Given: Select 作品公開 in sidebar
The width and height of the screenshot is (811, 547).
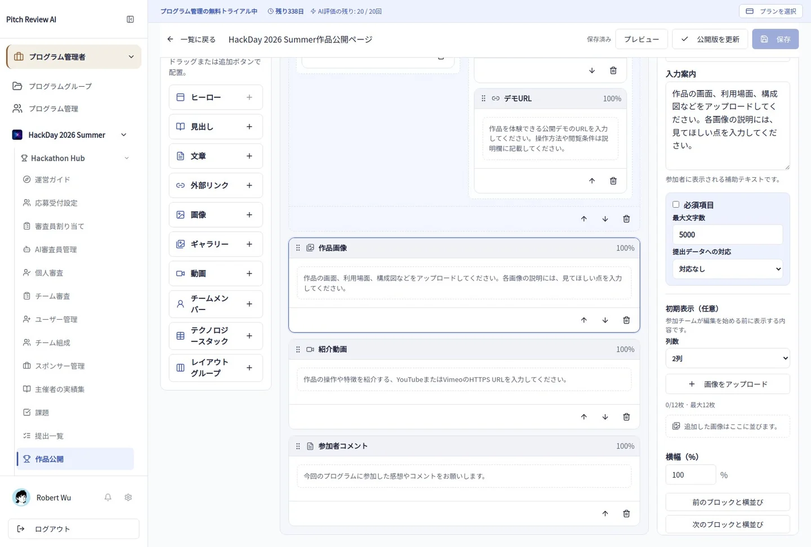Looking at the screenshot, I should tap(75, 459).
